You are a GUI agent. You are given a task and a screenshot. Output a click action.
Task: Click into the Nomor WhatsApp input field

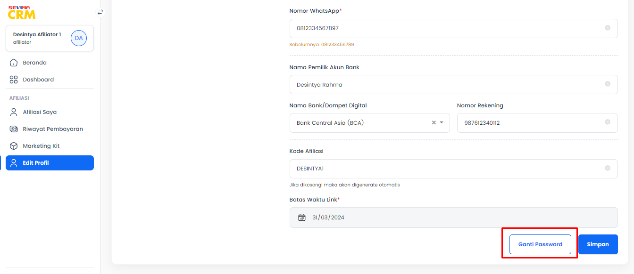click(x=453, y=28)
